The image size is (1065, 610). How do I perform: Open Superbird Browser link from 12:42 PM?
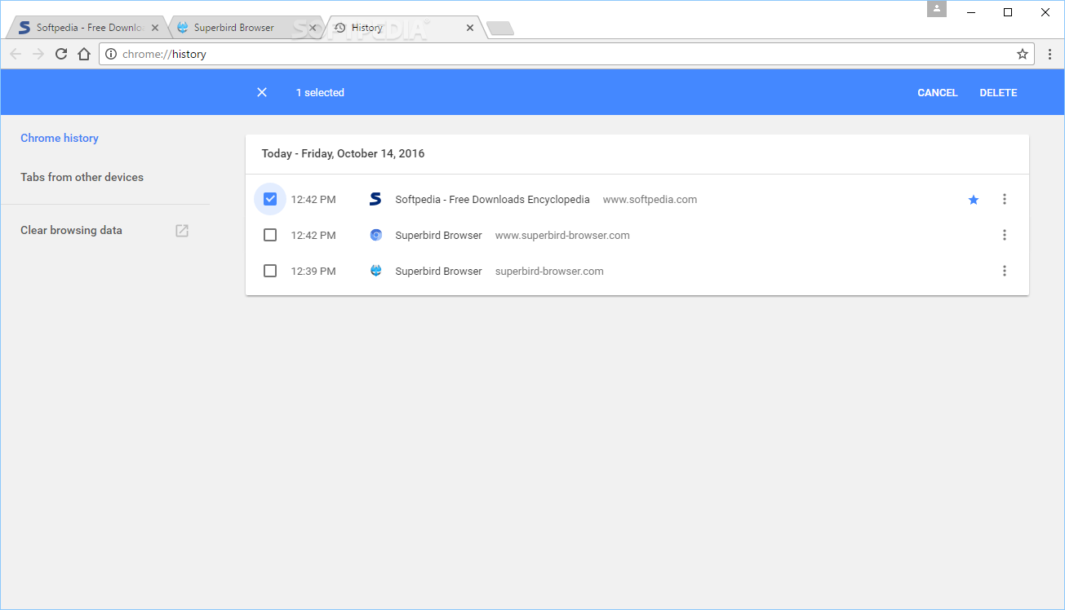coord(438,235)
